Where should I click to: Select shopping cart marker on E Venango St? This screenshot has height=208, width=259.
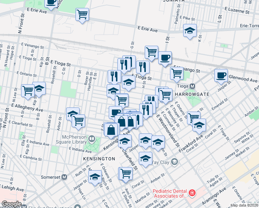coord(177,75)
